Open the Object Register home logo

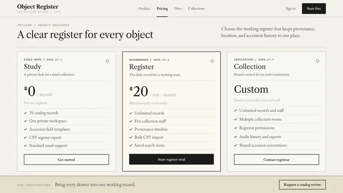click(x=39, y=8)
